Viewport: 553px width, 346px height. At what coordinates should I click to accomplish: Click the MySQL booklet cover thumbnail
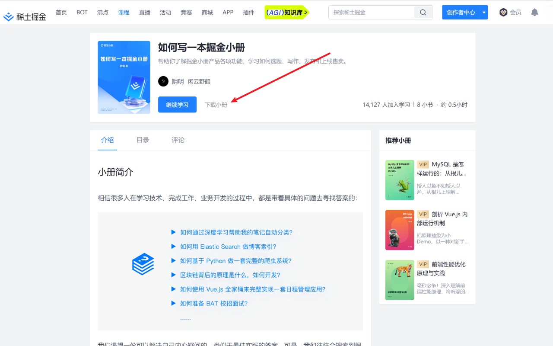[x=400, y=180]
